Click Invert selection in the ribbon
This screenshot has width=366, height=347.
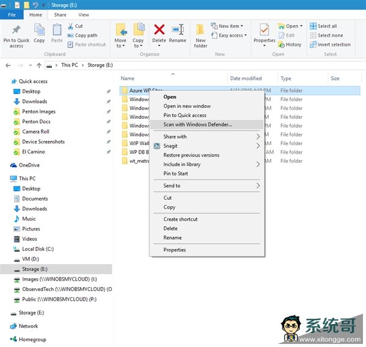click(330, 45)
